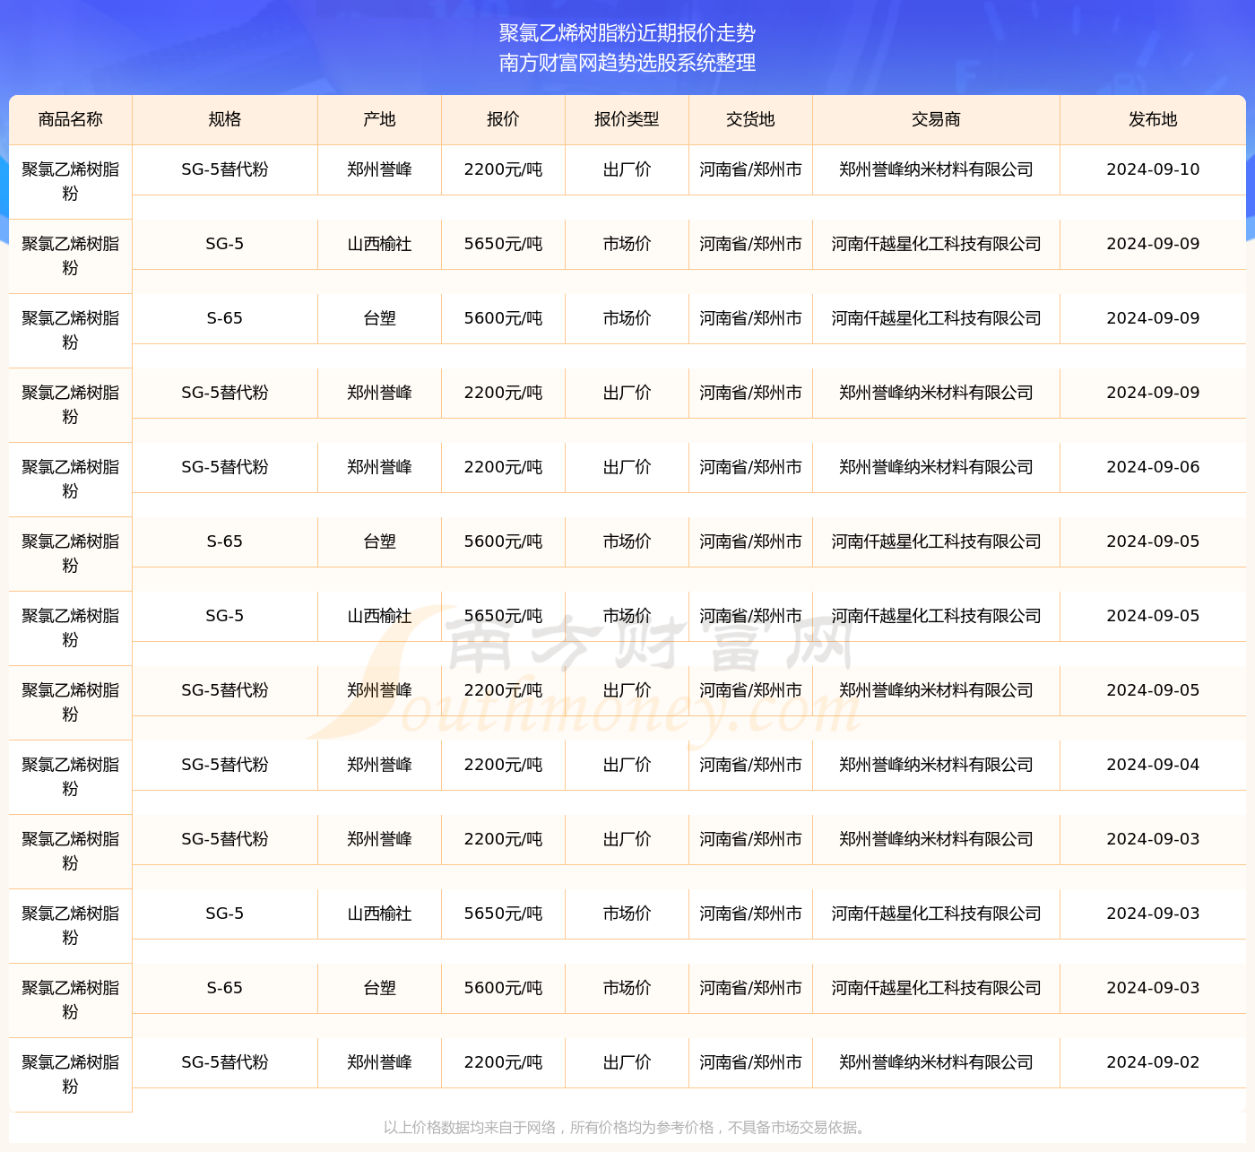Image resolution: width=1255 pixels, height=1152 pixels.
Task: Select the 报价类型 column header
Action: 627,119
